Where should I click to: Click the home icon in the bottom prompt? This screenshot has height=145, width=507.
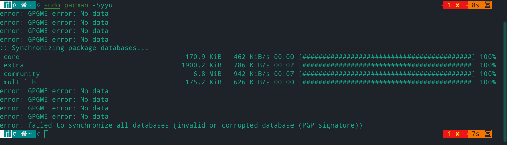(24, 134)
